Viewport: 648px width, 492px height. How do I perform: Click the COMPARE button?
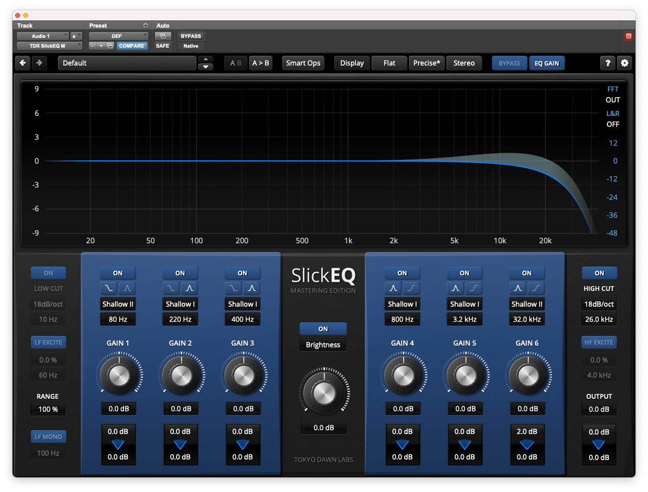click(132, 46)
